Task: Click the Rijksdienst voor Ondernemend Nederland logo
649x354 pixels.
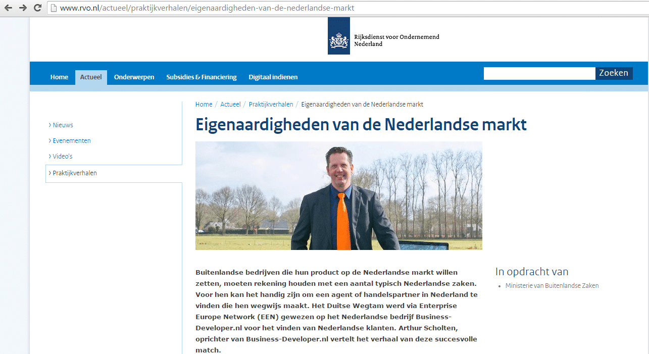Action: [x=338, y=36]
